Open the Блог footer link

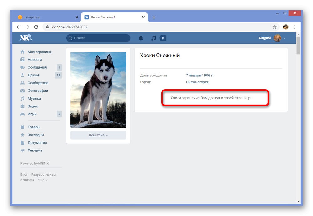(24, 174)
